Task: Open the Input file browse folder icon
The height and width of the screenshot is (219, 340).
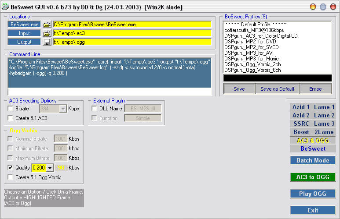Action: click(47, 33)
